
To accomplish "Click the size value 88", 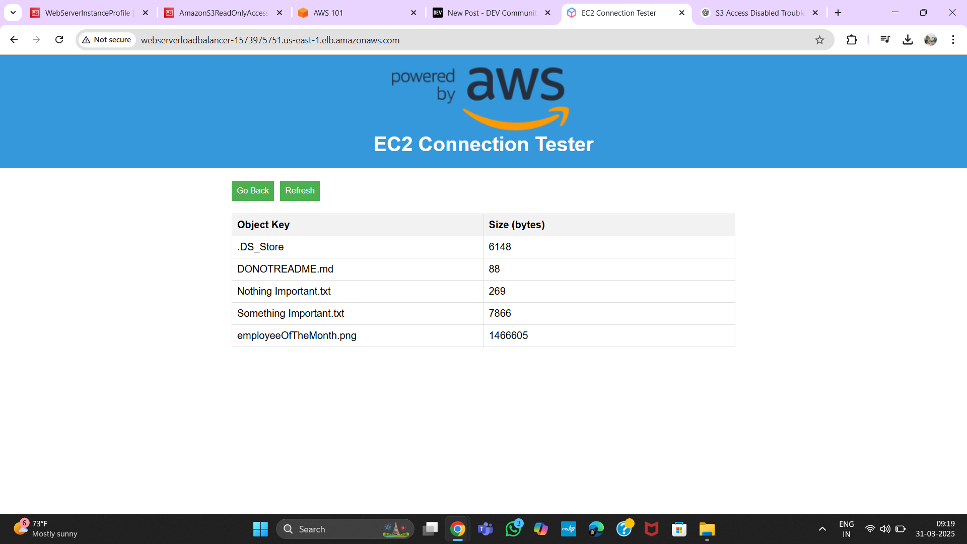I will point(494,269).
